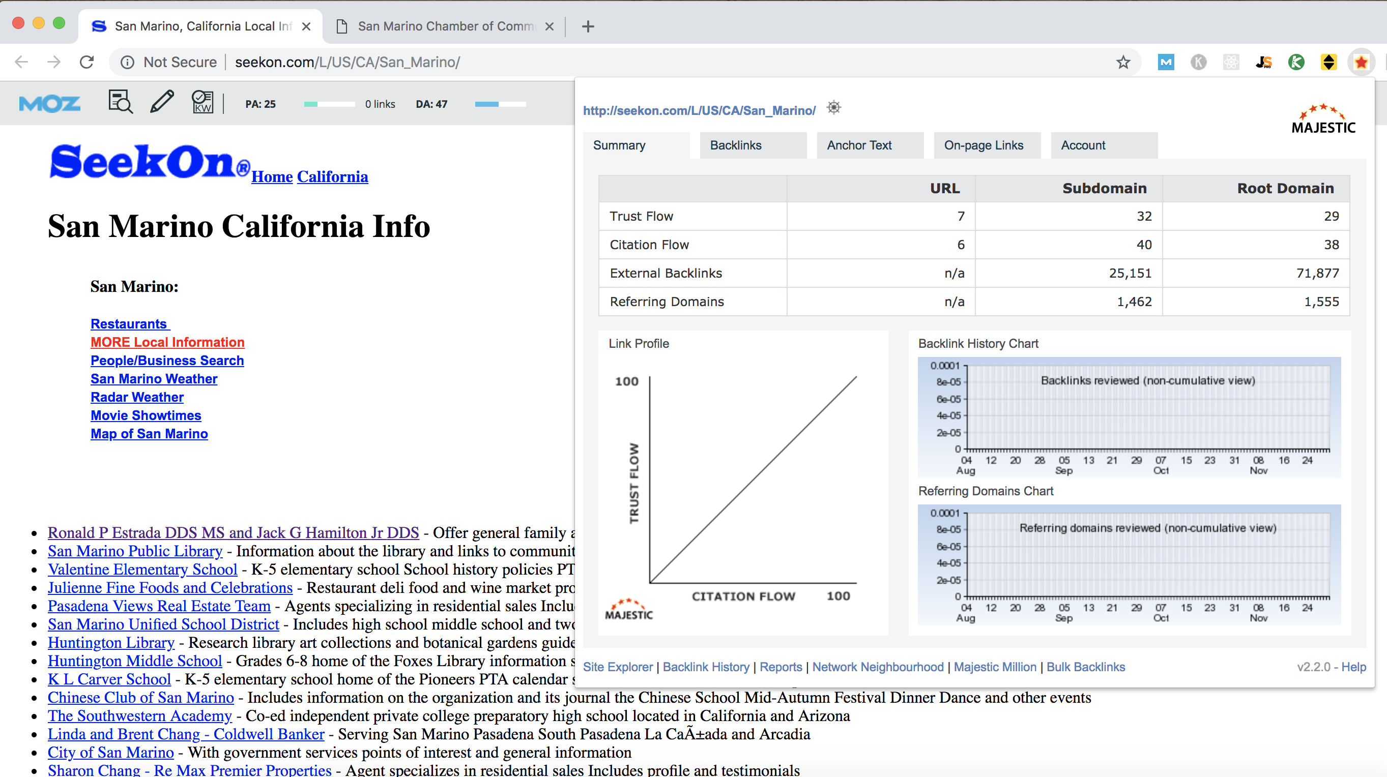The image size is (1387, 777).
Task: Click the browser forward arrow
Action: click(x=54, y=62)
